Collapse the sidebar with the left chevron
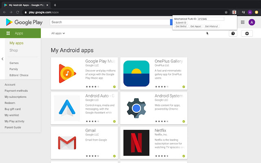This screenshot has height=163, width=261. click(2, 59)
